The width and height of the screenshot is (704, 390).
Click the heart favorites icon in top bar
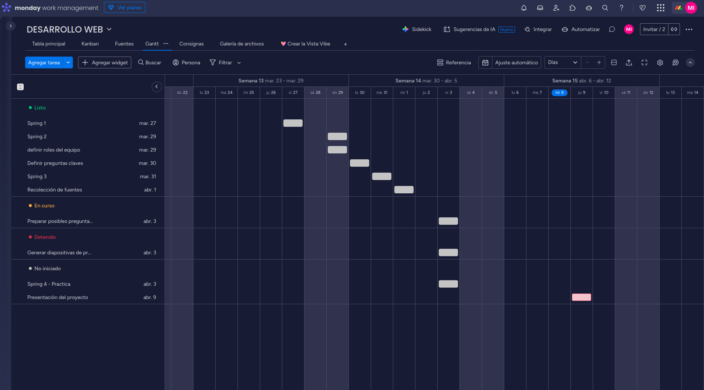pos(643,8)
